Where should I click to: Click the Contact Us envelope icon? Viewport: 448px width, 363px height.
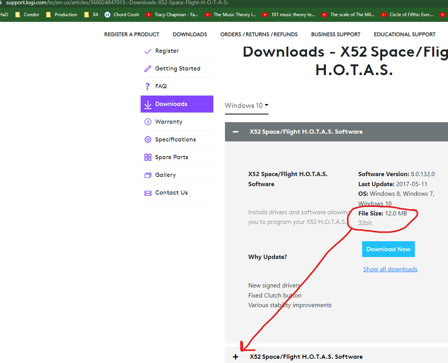tap(148, 193)
